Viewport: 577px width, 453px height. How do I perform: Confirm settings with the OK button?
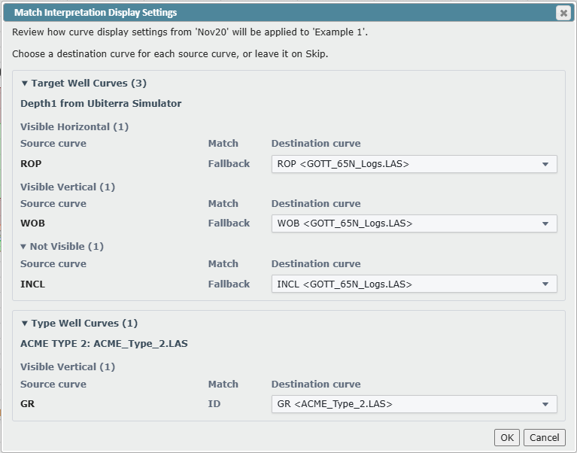tap(507, 437)
